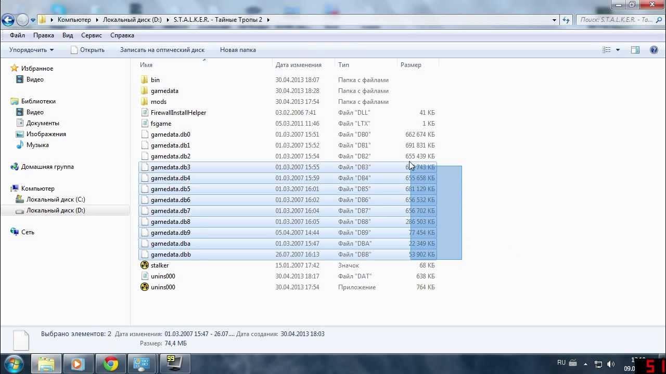Click the Компьютер breadcrumb segment
This screenshot has width=666, height=374.
point(74,20)
